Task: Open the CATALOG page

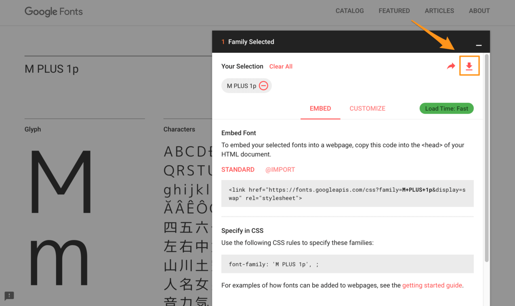Action: [x=349, y=11]
